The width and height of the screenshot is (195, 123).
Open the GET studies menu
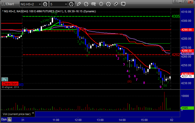pyautogui.click(x=94, y=4)
